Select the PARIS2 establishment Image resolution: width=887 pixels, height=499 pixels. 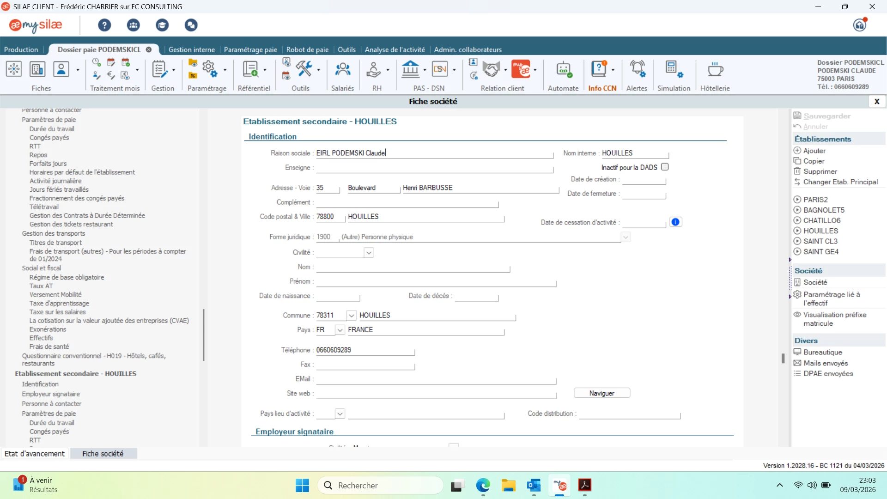815,200
